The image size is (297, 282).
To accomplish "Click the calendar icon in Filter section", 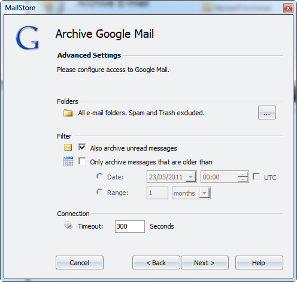I will click(x=68, y=161).
